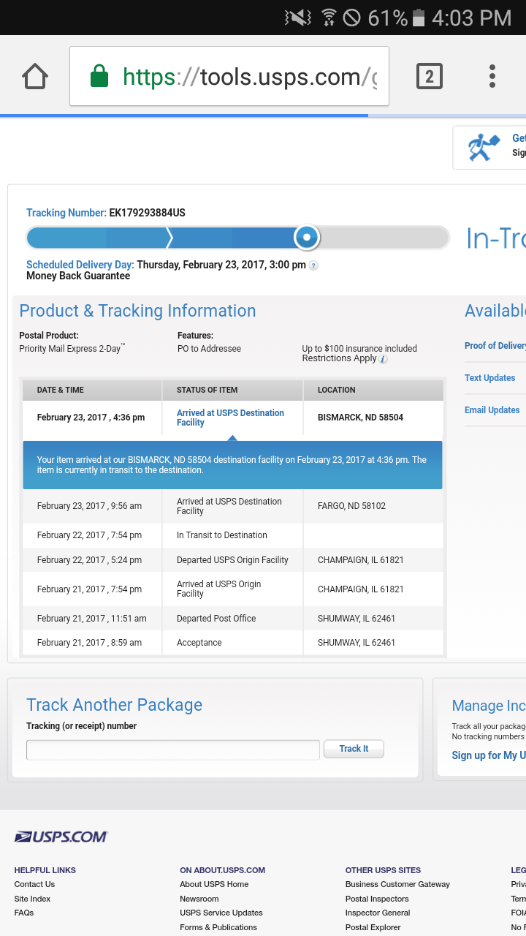The image size is (526, 936).
Task: Click the insurance restrictions info icon
Action: click(x=384, y=359)
